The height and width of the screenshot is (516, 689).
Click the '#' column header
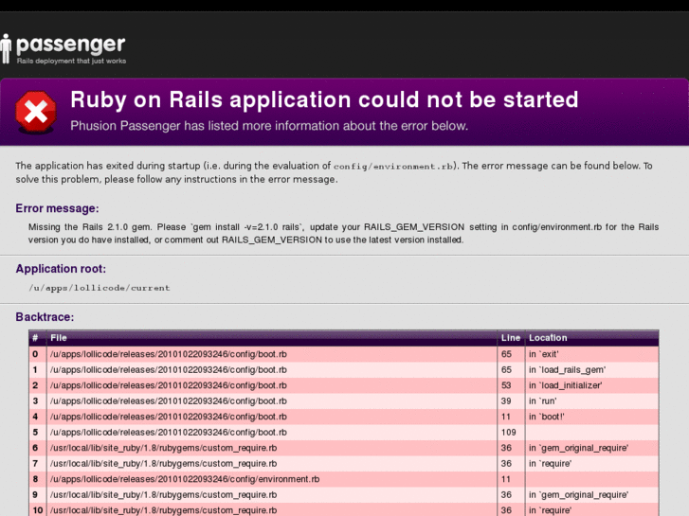tap(35, 338)
